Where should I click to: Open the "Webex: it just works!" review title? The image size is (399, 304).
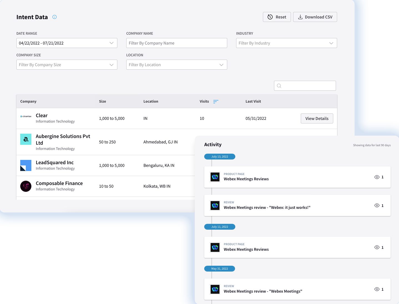(267, 208)
